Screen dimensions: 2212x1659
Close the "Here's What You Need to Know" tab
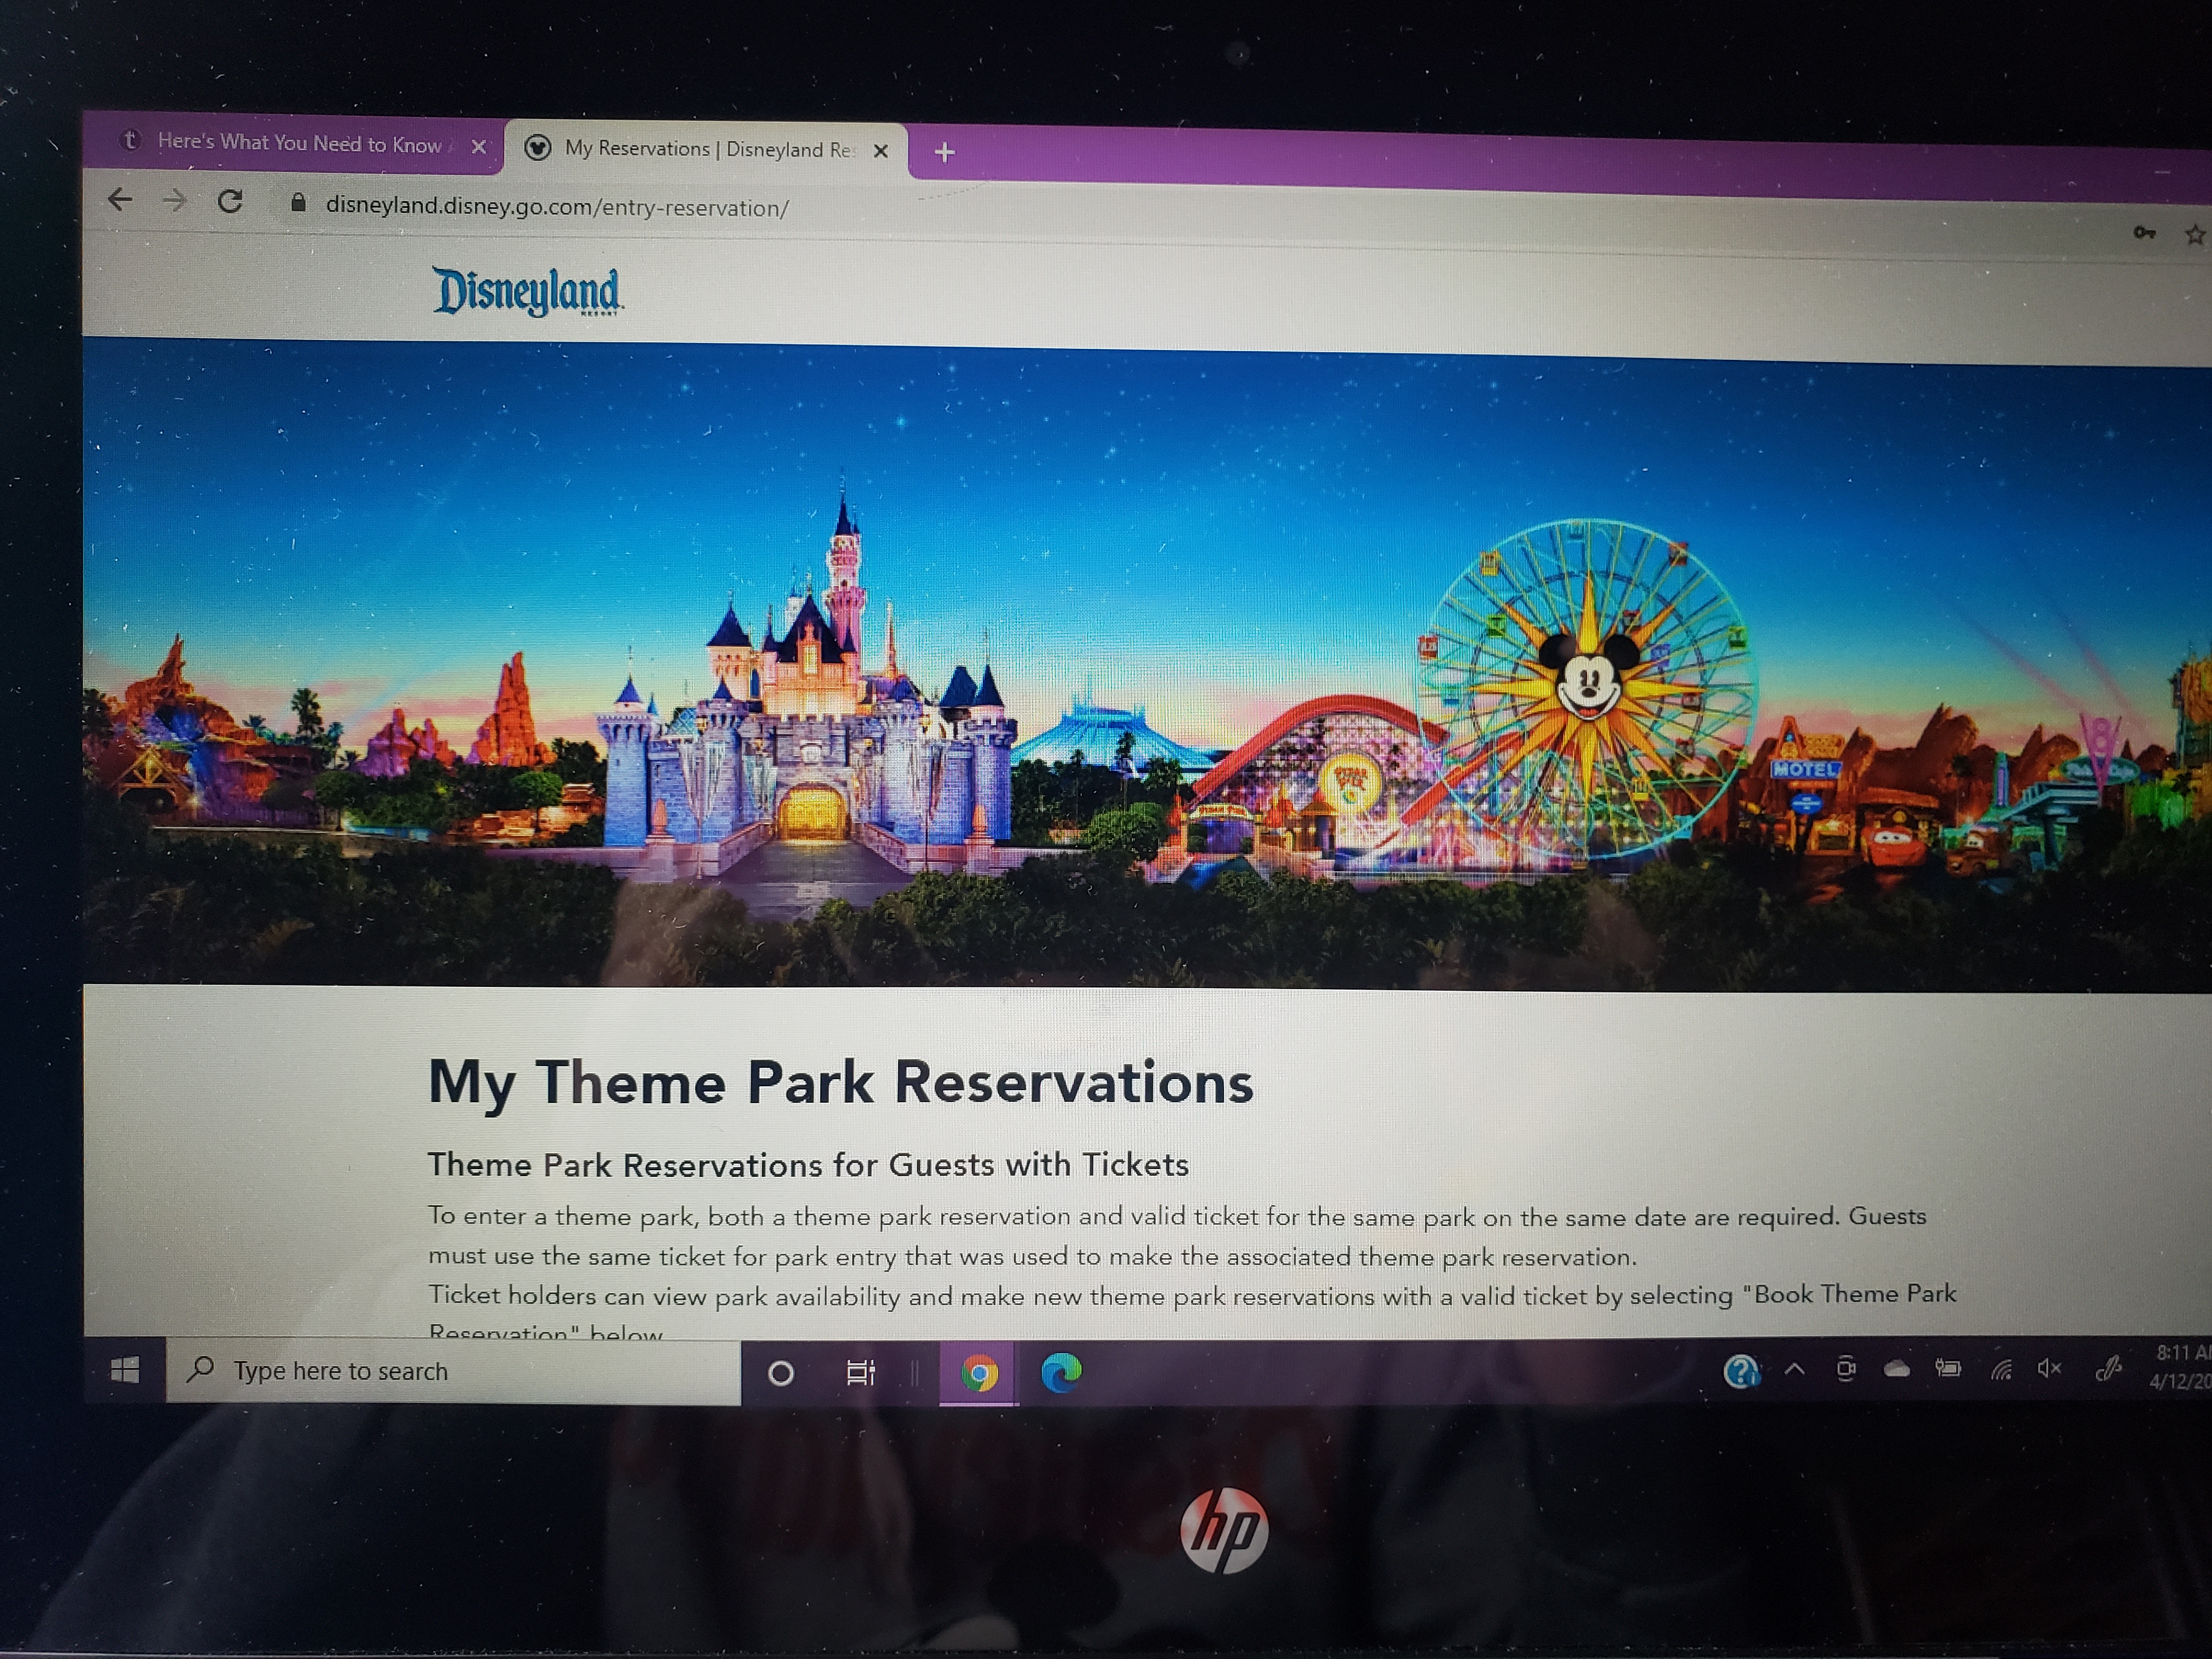(x=479, y=147)
